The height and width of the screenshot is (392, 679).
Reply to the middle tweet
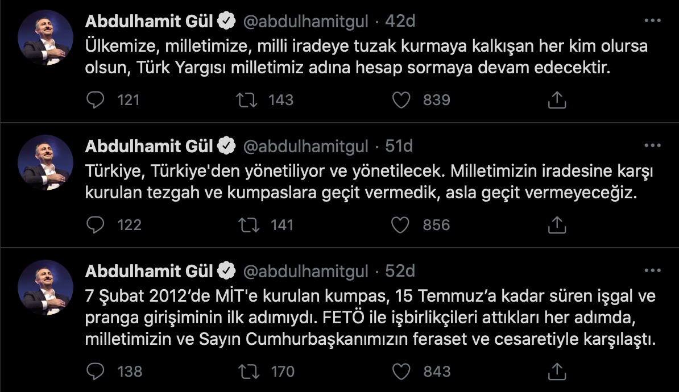click(96, 225)
